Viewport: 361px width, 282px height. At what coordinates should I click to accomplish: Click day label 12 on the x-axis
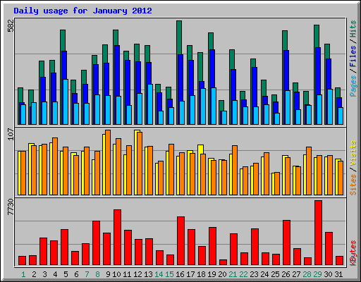137,274
